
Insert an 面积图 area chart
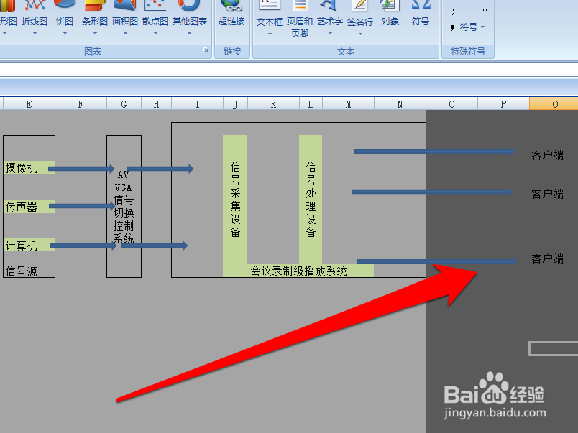pyautogui.click(x=124, y=13)
